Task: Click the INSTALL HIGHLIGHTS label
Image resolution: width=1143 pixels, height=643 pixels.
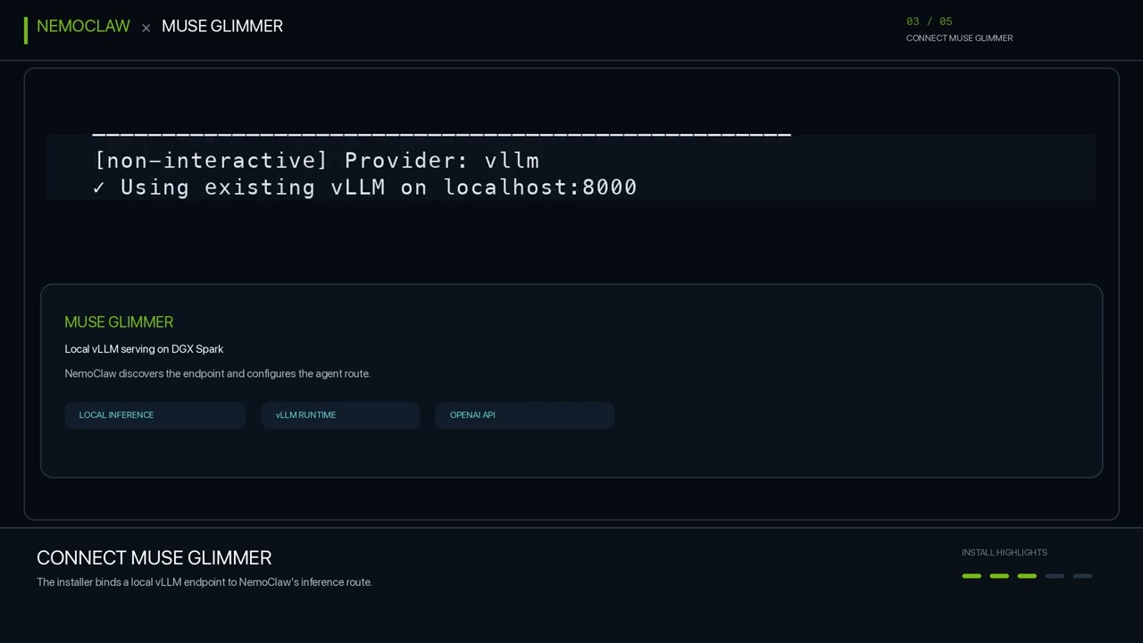Action: [x=1005, y=553]
